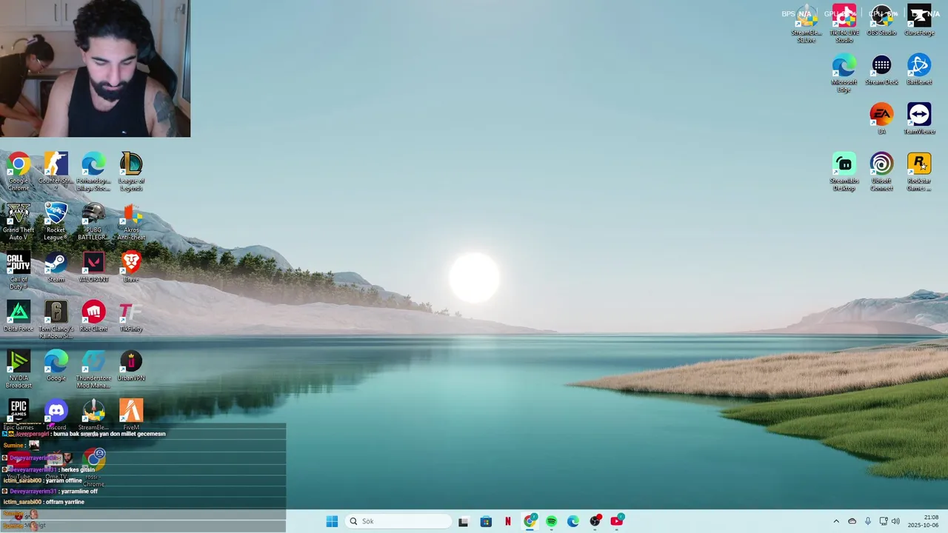Image resolution: width=948 pixels, height=533 pixels.
Task: Open Microsoft Store from taskbar
Action: point(486,521)
